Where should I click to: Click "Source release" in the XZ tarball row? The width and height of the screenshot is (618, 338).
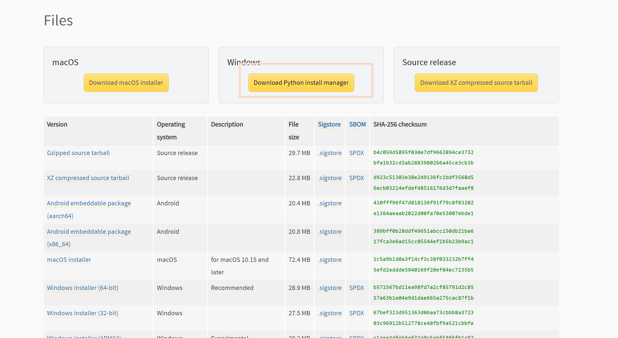177,178
